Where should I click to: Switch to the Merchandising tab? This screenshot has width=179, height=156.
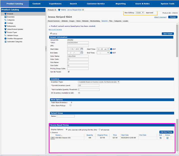pos(95,21)
